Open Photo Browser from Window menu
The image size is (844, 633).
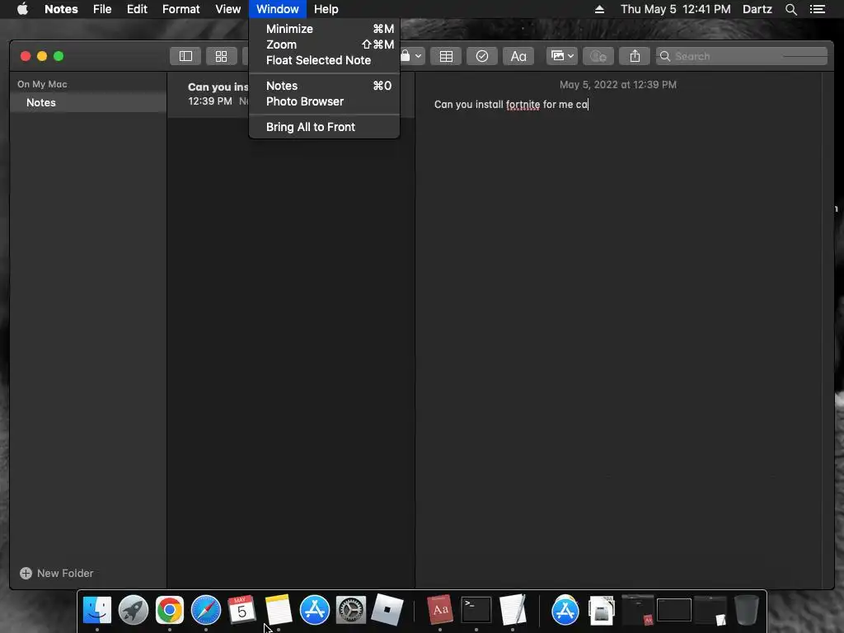[x=325, y=101]
